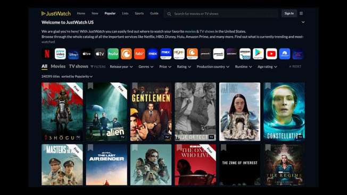
Task: Follow the movies link in welcome text
Action: (x=190, y=31)
